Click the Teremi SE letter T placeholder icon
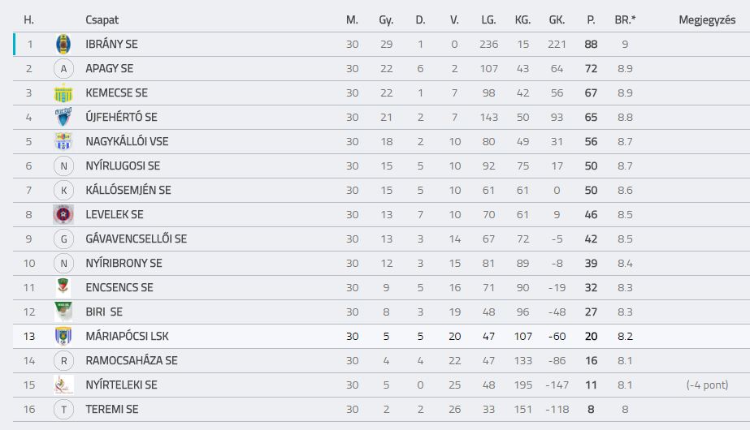The image size is (750, 430). pyautogui.click(x=63, y=410)
